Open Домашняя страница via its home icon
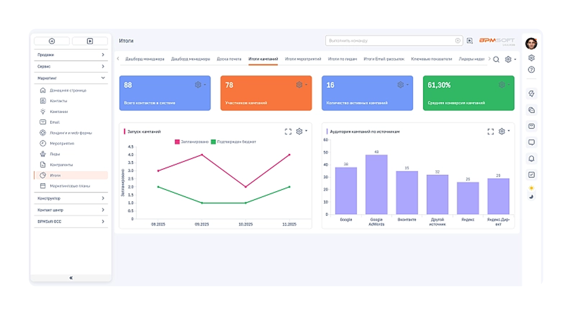 point(43,90)
